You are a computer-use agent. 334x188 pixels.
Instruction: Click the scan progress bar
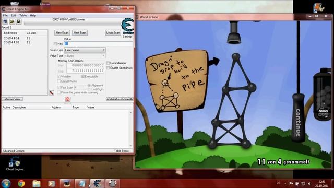pos(73,23)
